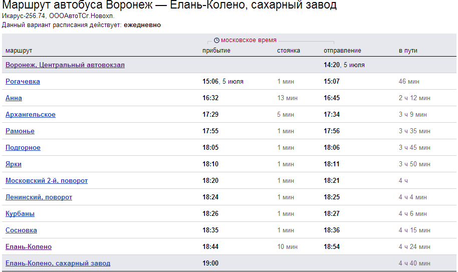This screenshot has width=458, height=272.
Task: Click departure time 17:56 for Рамонье
Action: [x=332, y=131]
